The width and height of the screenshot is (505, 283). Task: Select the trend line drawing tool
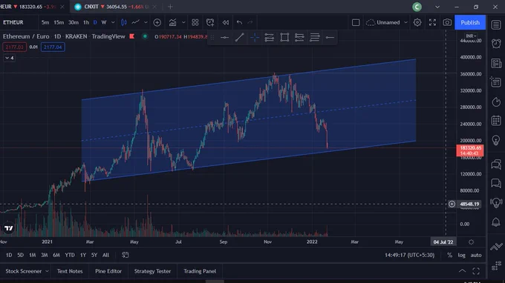pos(239,38)
